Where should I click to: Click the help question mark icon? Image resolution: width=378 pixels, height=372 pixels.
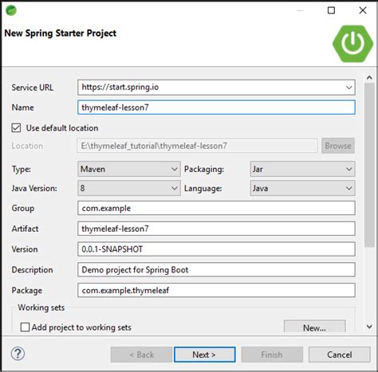(18, 354)
